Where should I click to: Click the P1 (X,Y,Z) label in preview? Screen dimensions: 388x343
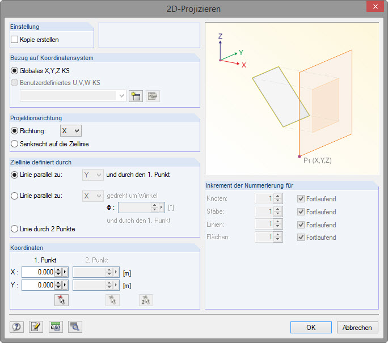click(x=318, y=160)
